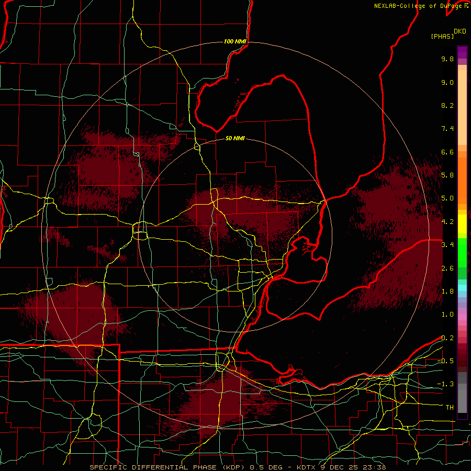Viewport: 471px width, 471px height.
Task: Click the 0.2 legend value
Action: (x=447, y=338)
